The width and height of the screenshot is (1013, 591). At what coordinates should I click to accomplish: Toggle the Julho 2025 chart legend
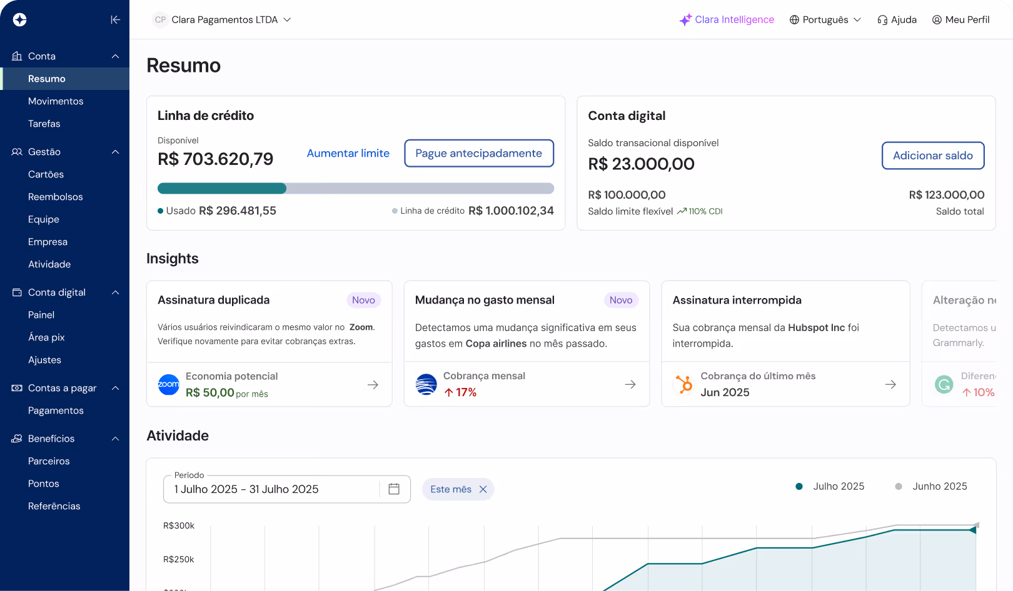(x=830, y=486)
